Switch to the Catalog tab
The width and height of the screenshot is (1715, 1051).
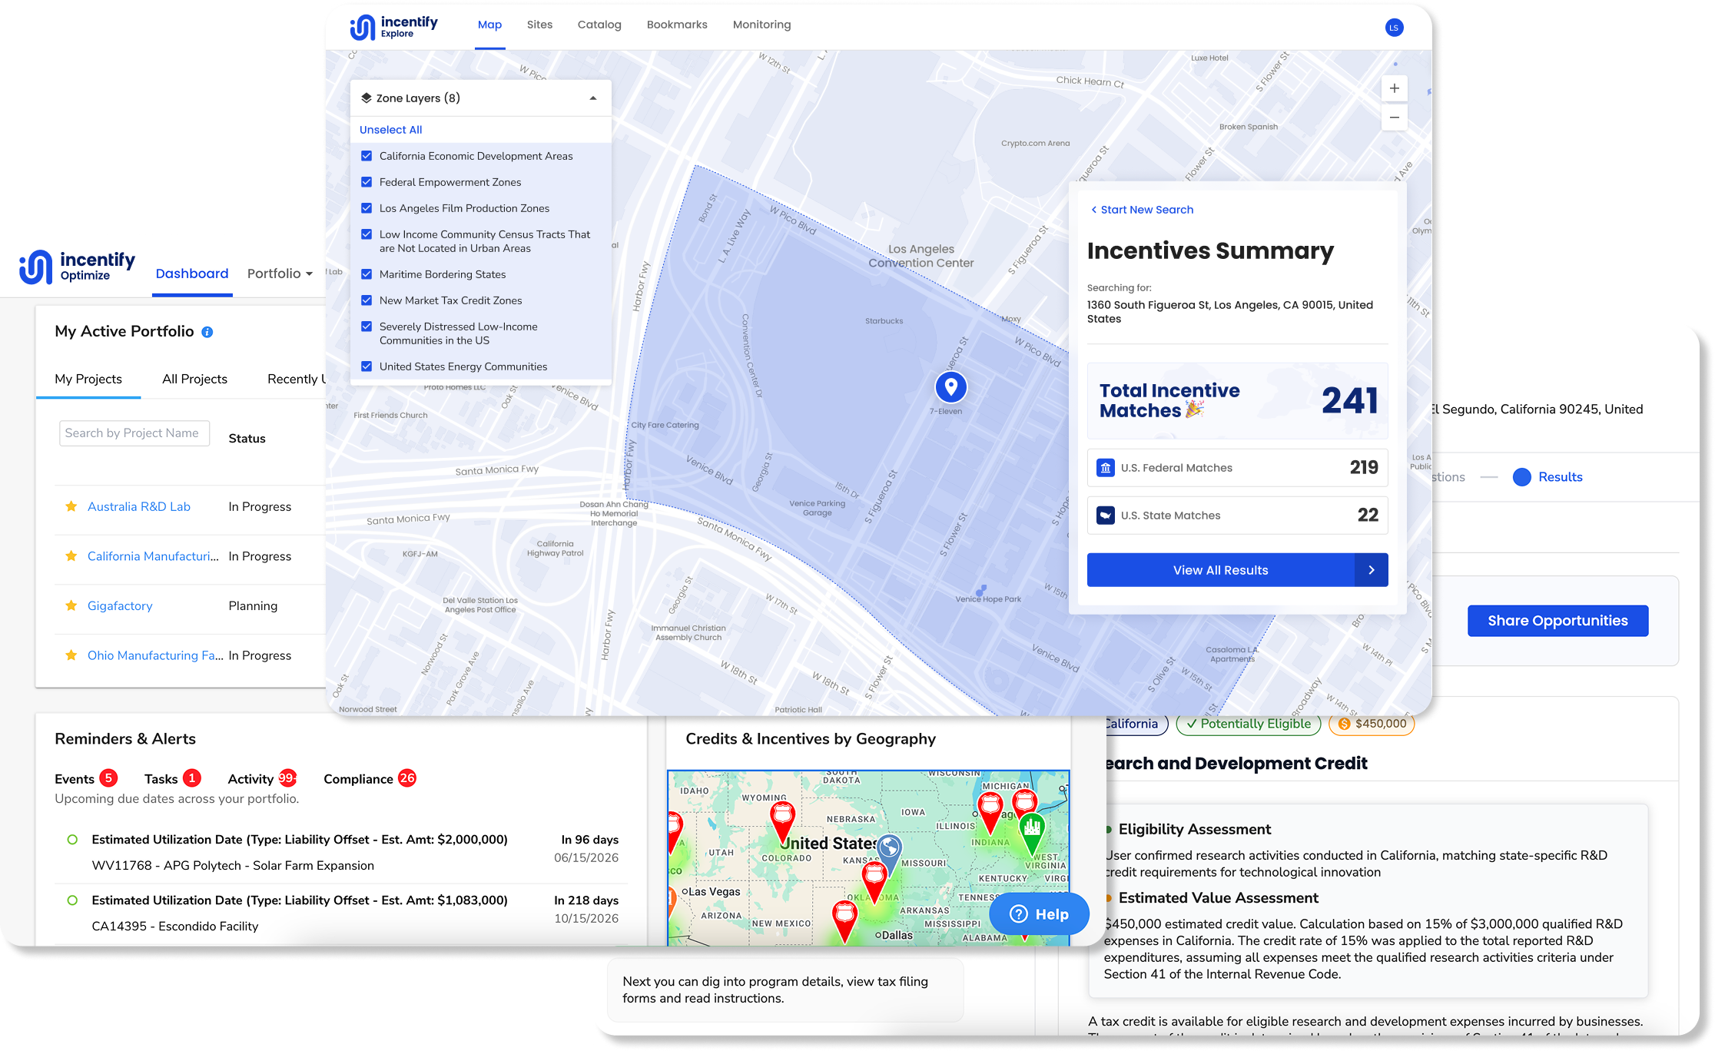point(599,25)
